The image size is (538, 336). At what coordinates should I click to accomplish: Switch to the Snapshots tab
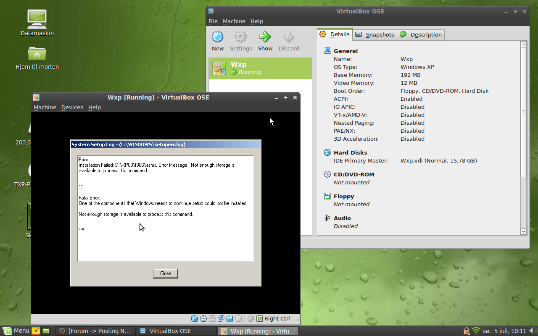pos(375,34)
